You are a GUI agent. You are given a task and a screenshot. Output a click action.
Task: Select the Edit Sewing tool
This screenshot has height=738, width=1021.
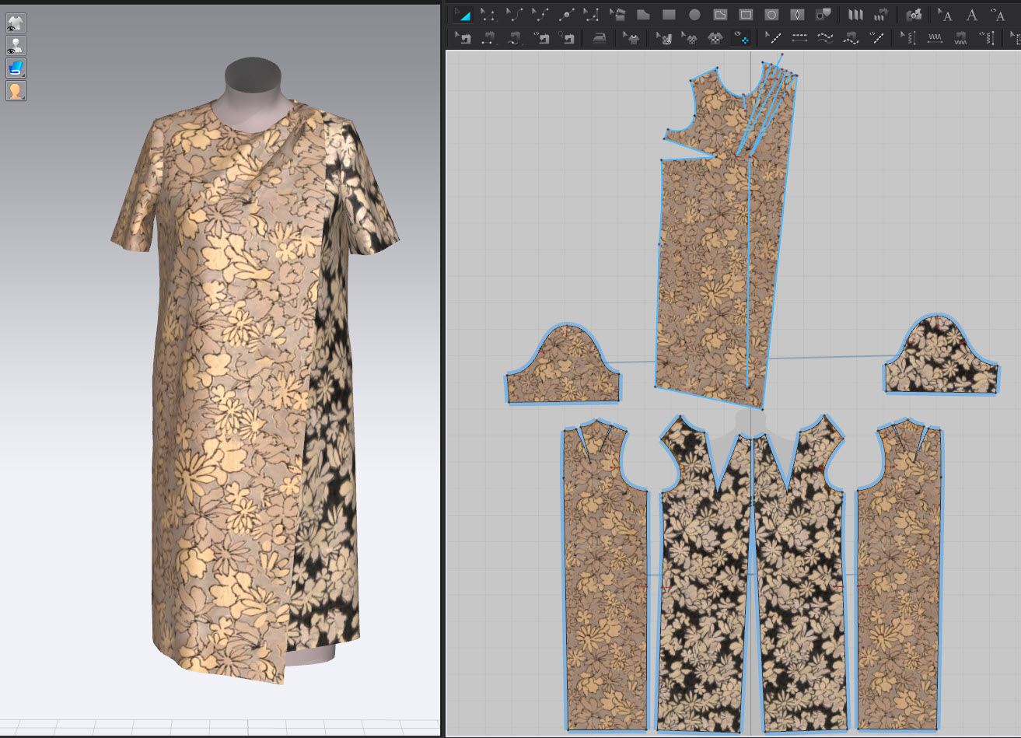[463, 37]
